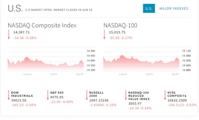Open the NASDAQ-100 heading link
199x120 pixels.
point(120,25)
